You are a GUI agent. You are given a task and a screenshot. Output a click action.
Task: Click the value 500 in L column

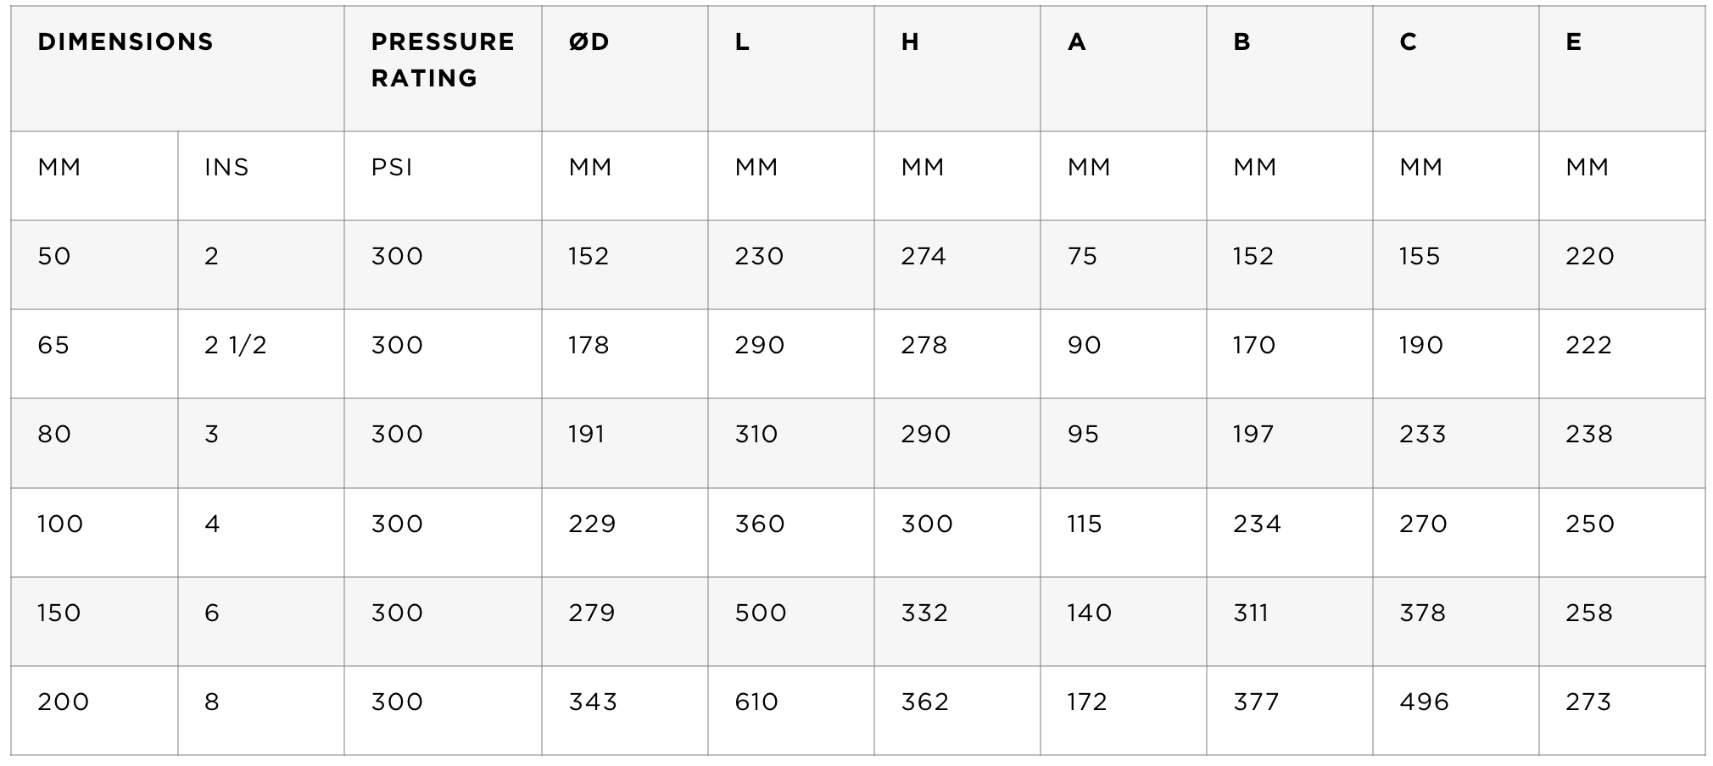pyautogui.click(x=790, y=621)
